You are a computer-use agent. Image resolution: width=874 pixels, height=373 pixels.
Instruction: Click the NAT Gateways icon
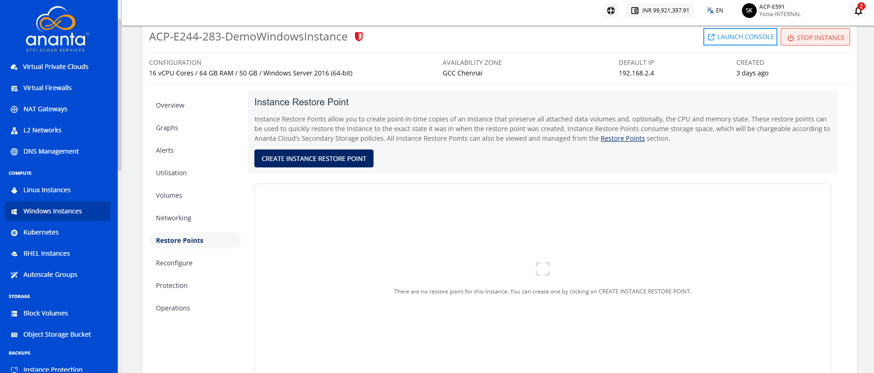(14, 109)
